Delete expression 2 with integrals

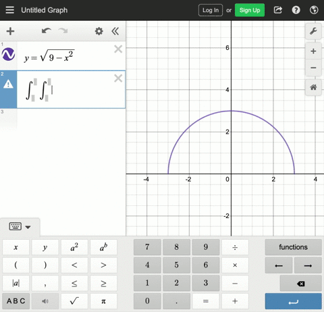(118, 78)
